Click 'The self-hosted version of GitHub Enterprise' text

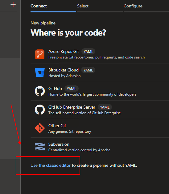(84, 113)
